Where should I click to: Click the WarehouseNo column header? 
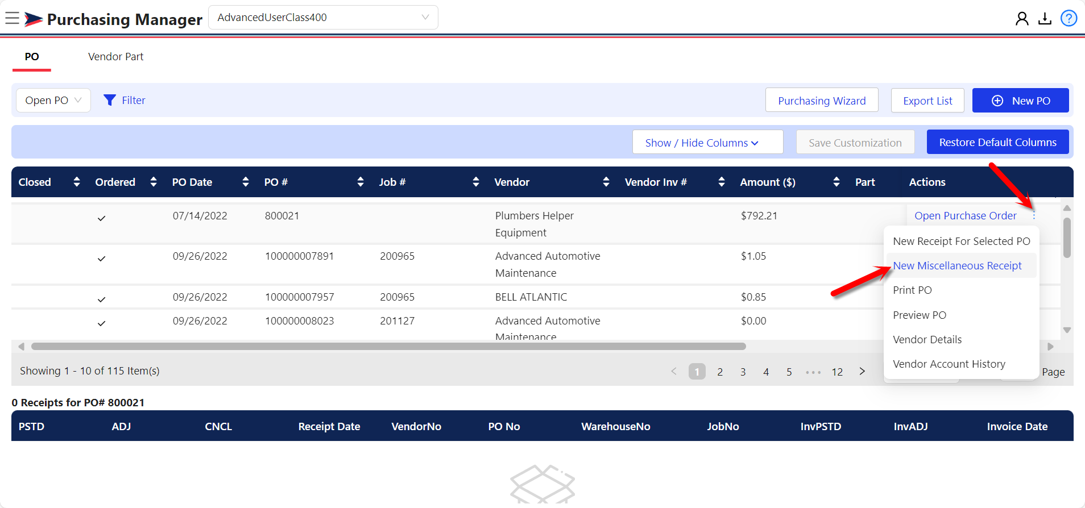point(616,427)
